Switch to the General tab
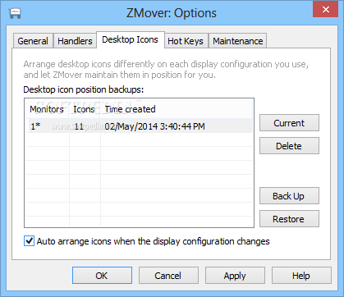 point(33,41)
